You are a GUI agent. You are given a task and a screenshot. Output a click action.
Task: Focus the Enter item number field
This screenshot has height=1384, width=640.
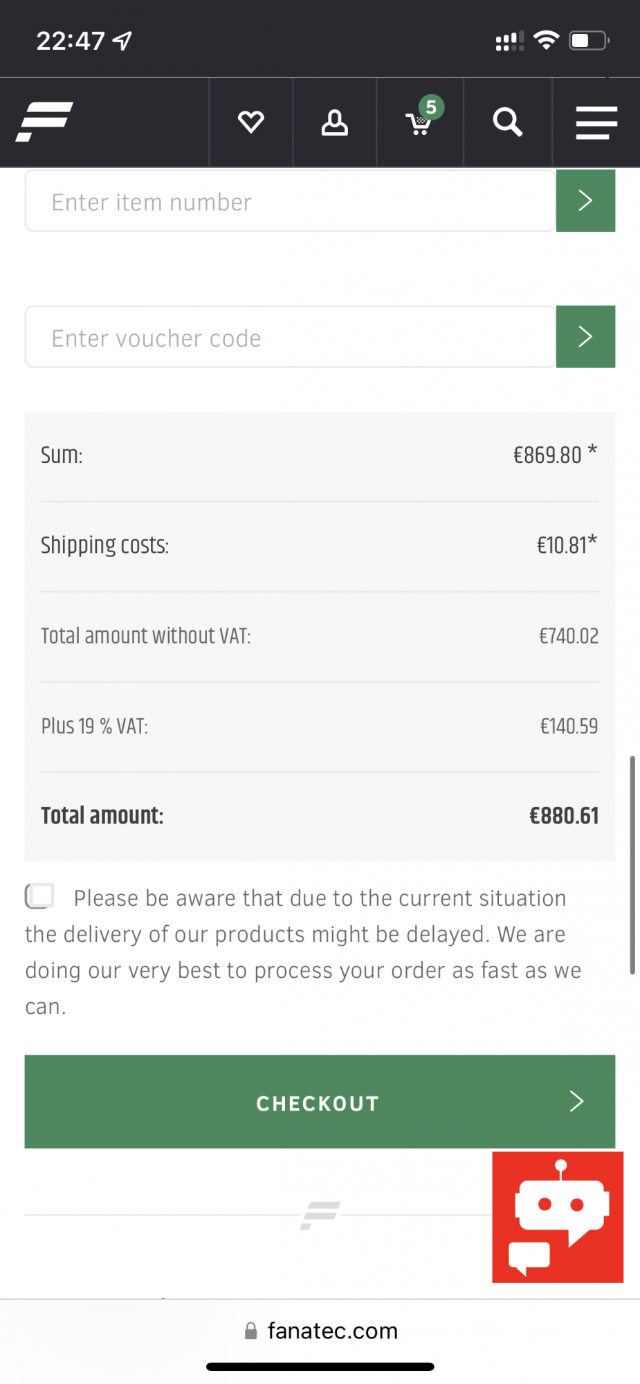291,201
